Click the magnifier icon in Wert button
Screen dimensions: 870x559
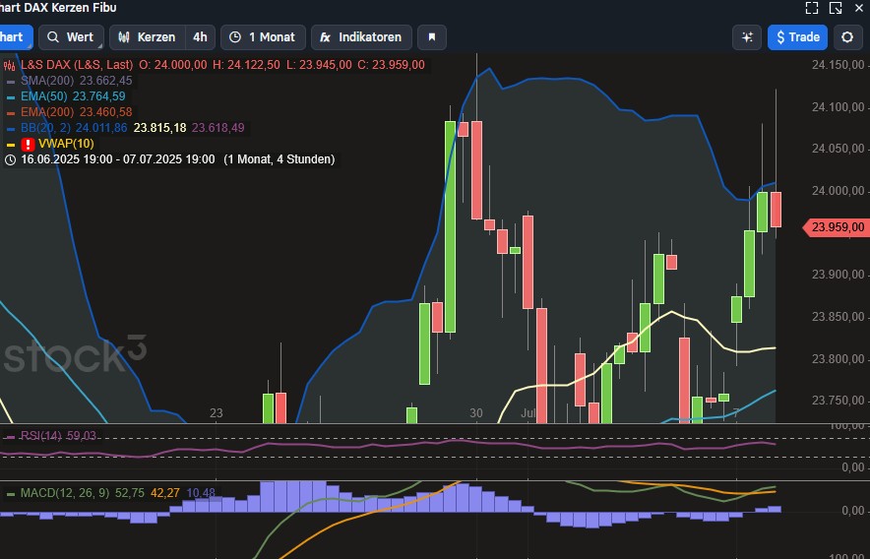[53, 37]
